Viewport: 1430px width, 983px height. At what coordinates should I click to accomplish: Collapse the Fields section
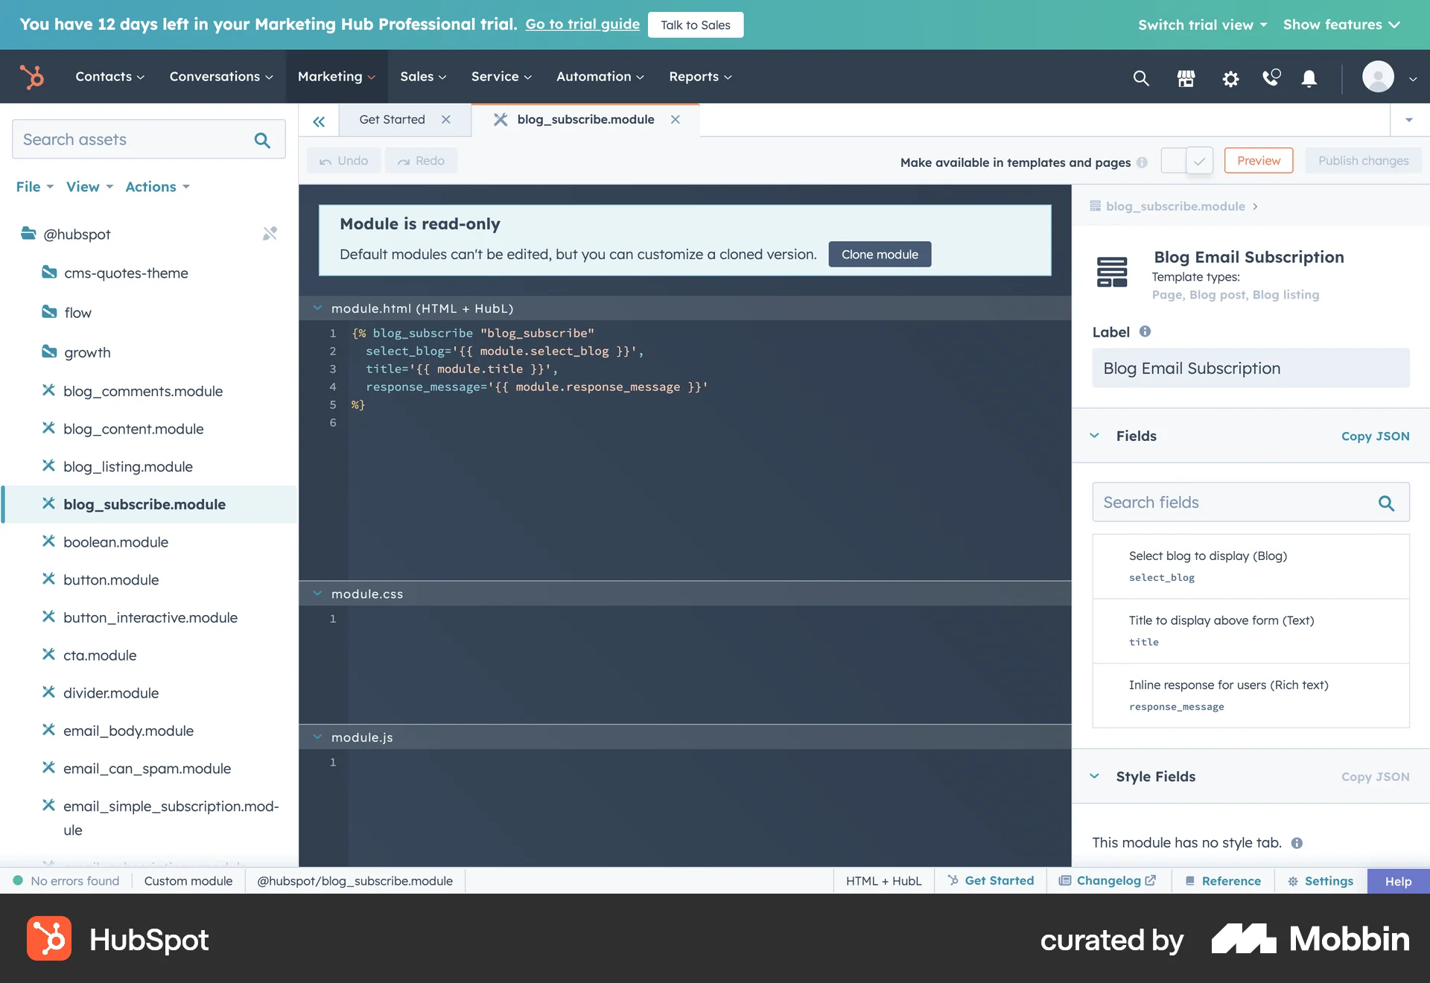tap(1094, 436)
